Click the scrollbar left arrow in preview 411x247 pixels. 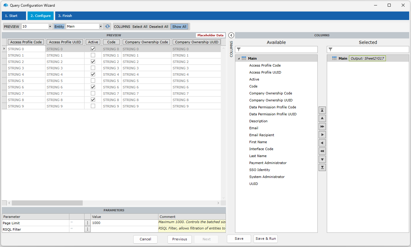[x=9, y=203]
